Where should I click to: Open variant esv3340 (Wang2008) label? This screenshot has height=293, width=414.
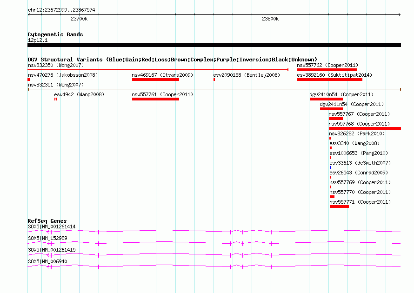354,143
